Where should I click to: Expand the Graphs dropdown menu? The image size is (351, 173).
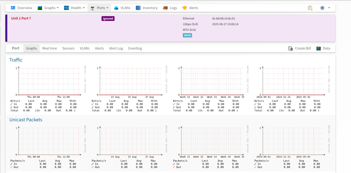[x=48, y=8]
